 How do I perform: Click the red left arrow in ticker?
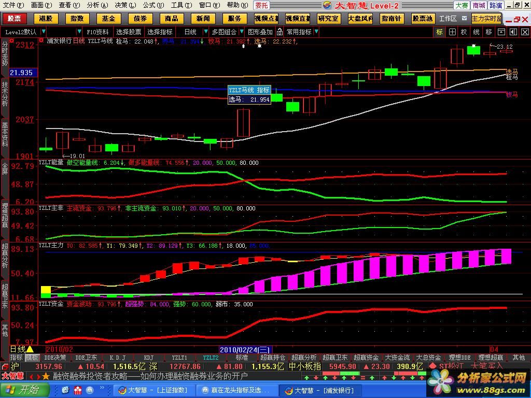click(x=31, y=376)
